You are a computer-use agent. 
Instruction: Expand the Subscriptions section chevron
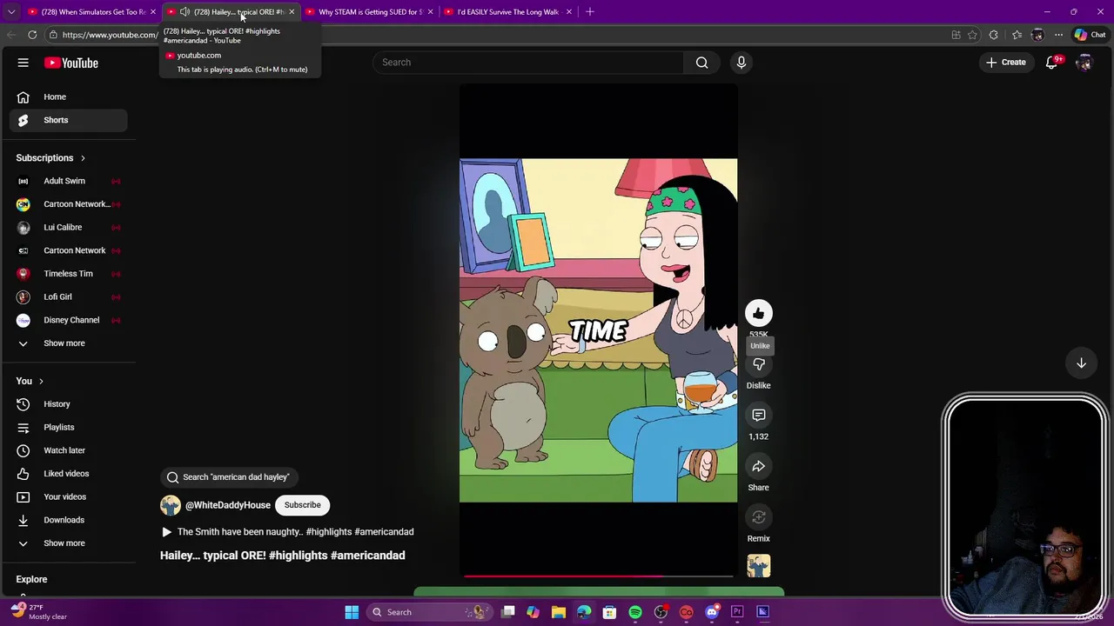[83, 158]
